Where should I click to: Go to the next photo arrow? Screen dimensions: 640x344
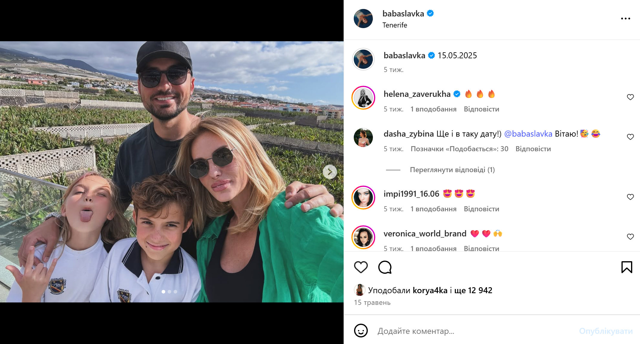[x=330, y=172]
